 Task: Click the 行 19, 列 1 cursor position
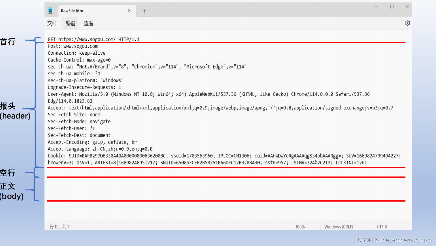(59, 227)
